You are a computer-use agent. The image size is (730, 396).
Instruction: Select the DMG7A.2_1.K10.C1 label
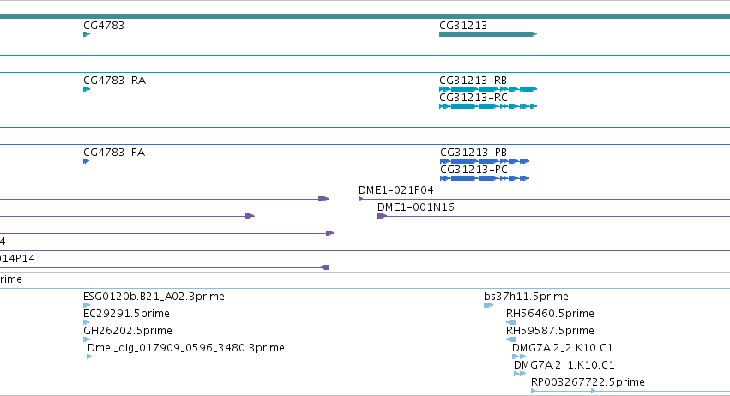tap(564, 365)
